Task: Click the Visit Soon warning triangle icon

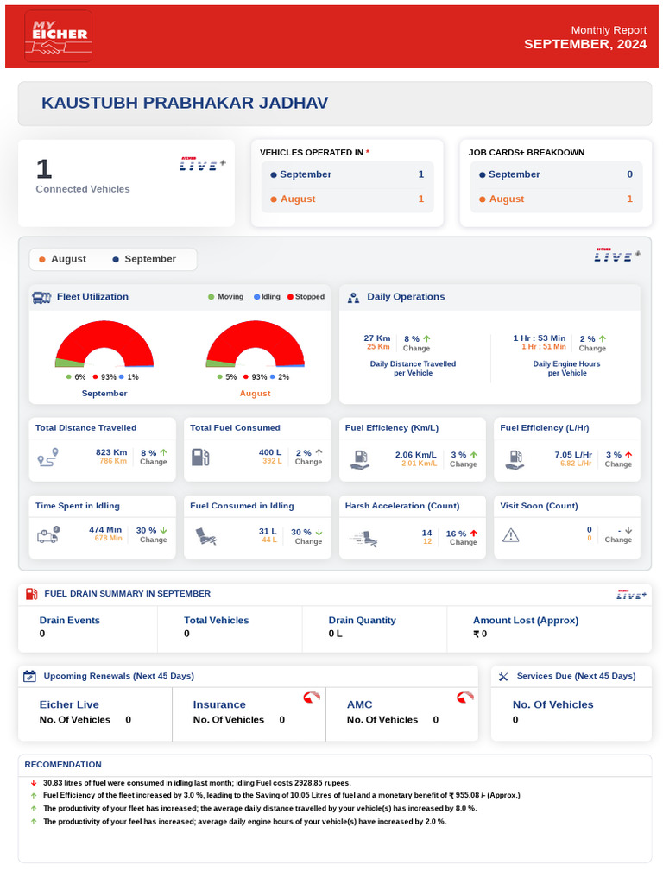Action: click(511, 535)
